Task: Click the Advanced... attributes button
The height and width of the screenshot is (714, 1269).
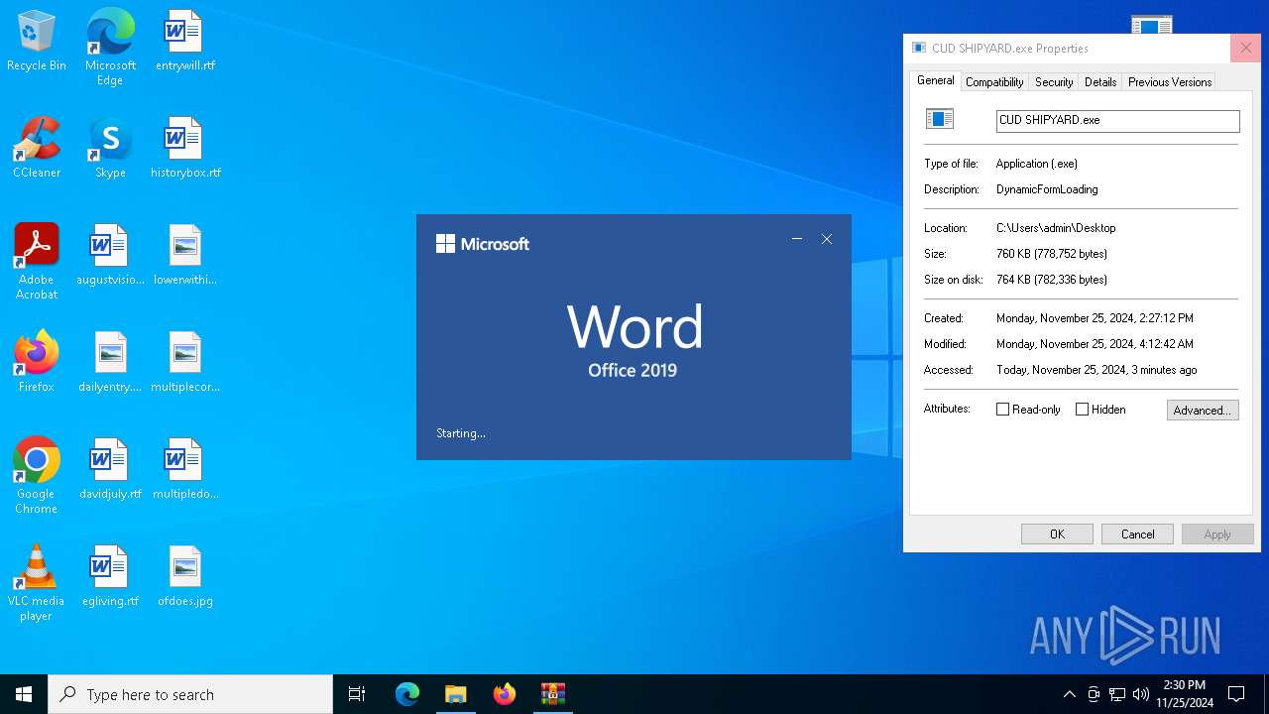Action: click(1203, 411)
